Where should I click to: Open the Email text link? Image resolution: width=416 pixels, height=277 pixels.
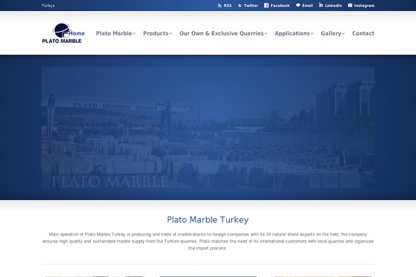[307, 6]
